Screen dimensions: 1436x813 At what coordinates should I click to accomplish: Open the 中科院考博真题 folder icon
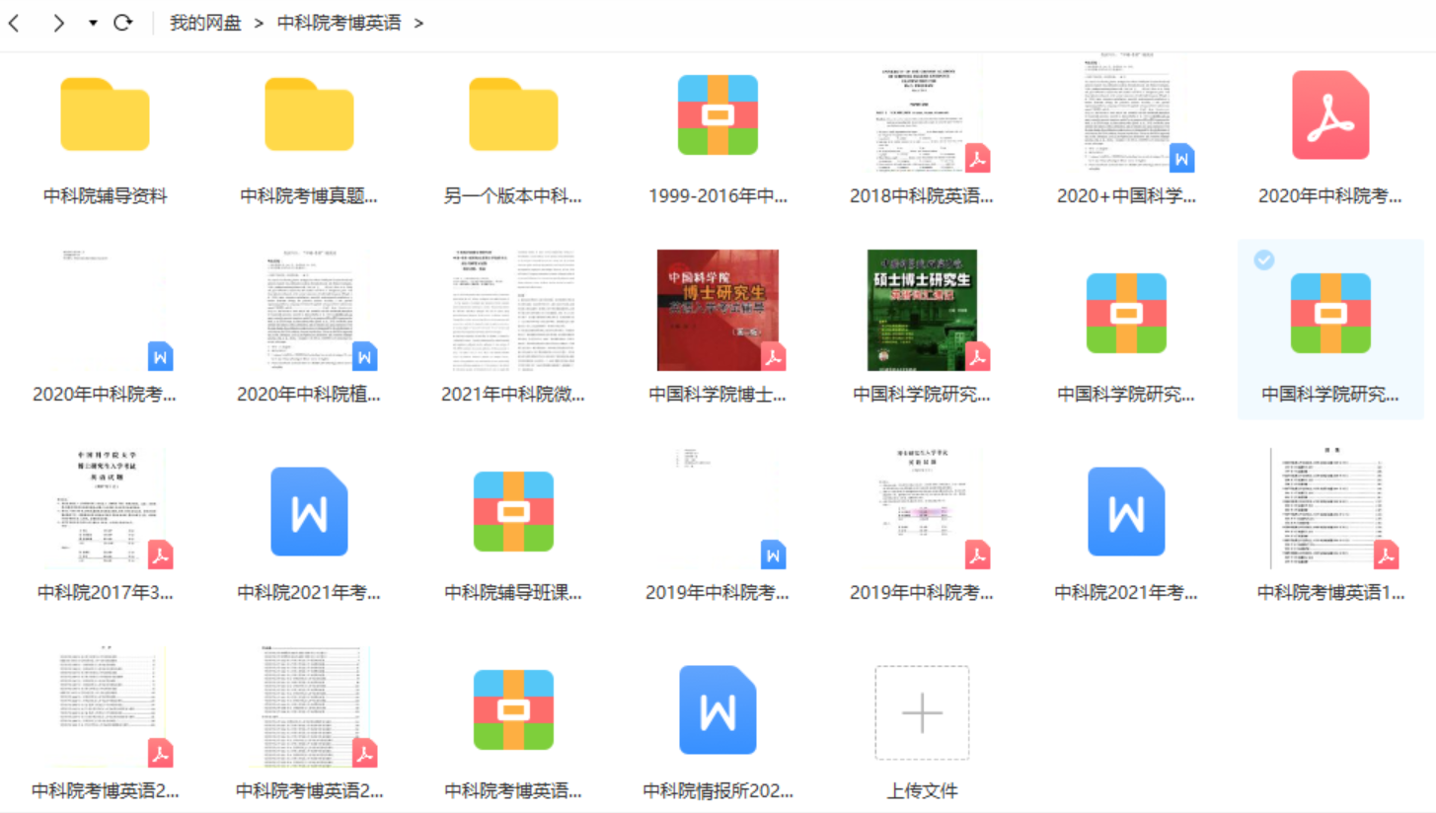[309, 114]
